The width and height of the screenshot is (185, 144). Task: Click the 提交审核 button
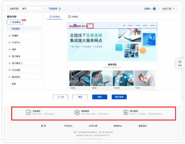(x=119, y=97)
